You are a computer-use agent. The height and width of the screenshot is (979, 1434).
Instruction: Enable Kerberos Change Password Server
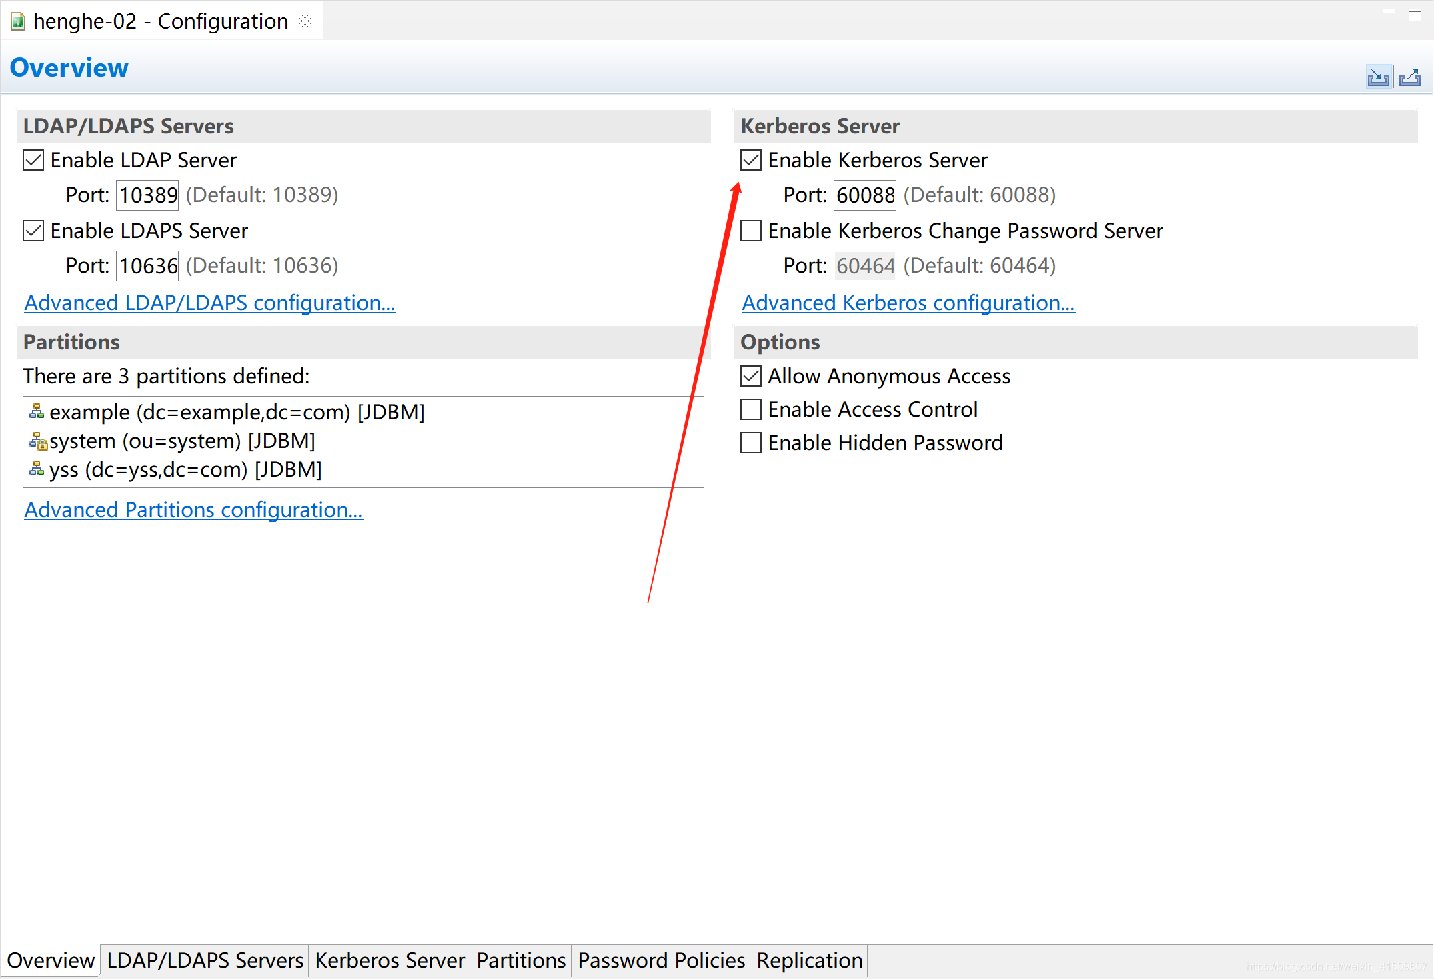click(x=751, y=231)
